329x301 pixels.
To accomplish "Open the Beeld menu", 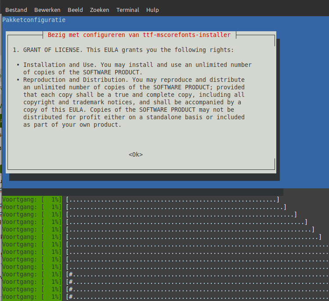I will coord(75,10).
